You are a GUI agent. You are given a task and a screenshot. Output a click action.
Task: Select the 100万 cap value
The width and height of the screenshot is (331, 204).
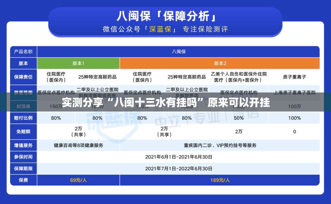coord(295,106)
